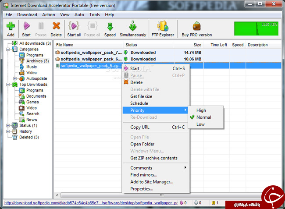The image size is (285, 209).
Task: Select Archives (3) category
Action: click(38, 61)
